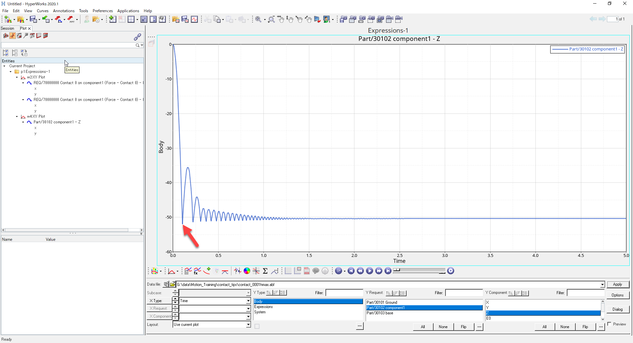Click the add page icon
Viewport: 633px width, 343px height.
click(x=113, y=19)
